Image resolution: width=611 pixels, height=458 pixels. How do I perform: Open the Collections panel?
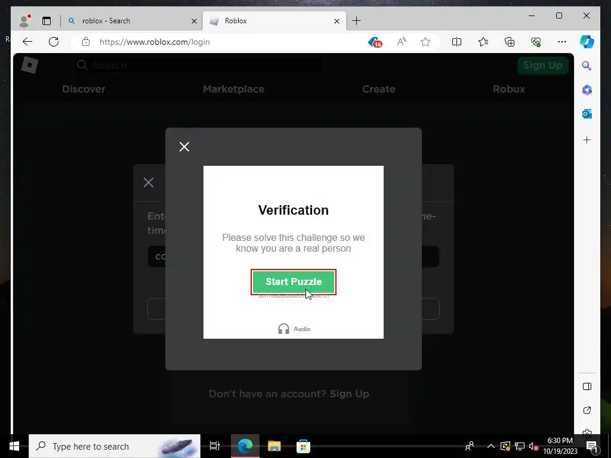510,42
